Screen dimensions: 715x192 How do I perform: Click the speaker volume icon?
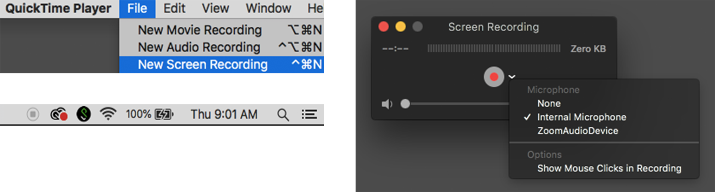[387, 104]
